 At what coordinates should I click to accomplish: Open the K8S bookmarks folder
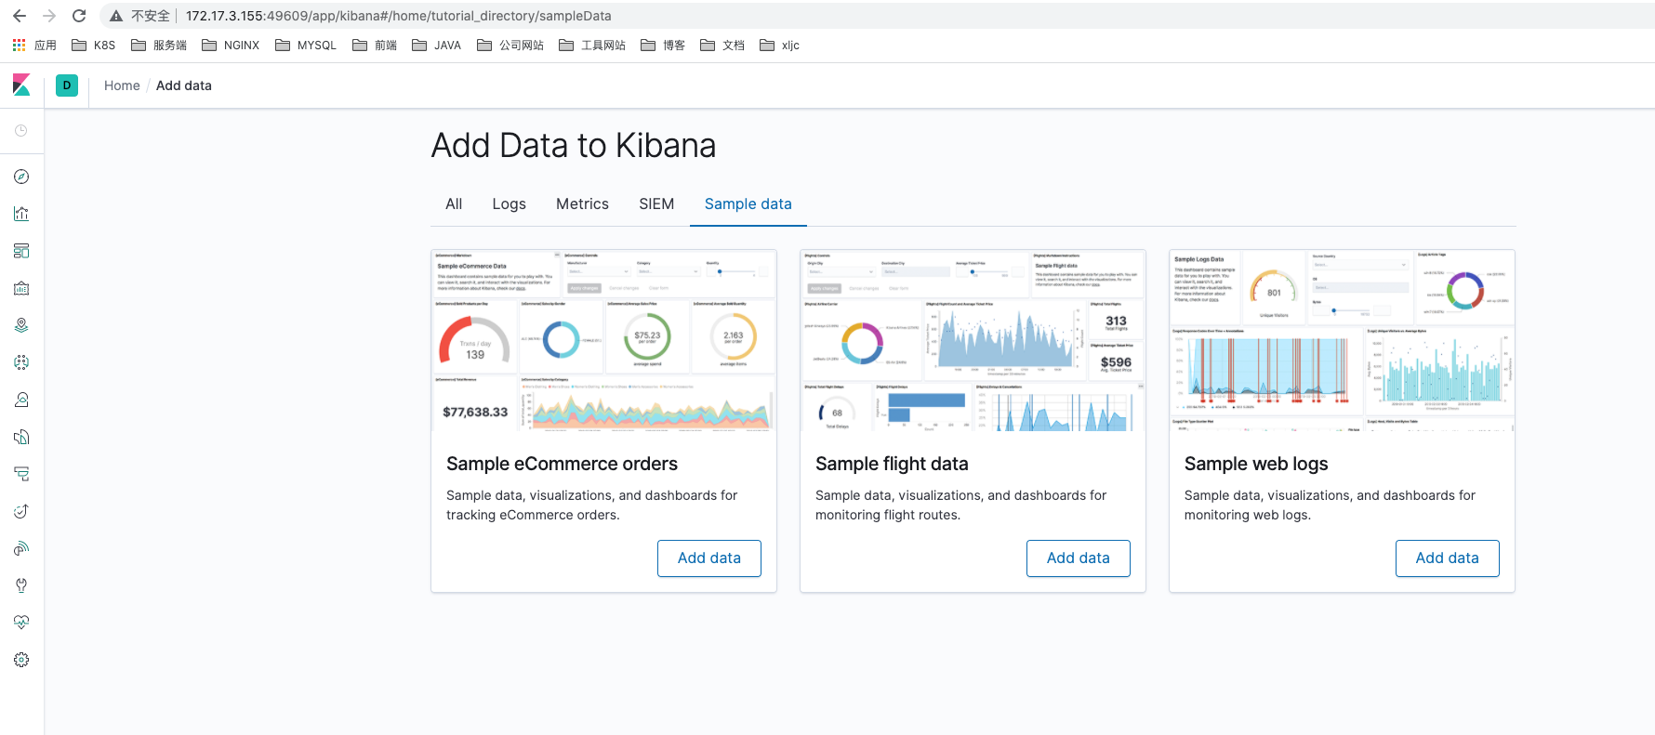[94, 46]
